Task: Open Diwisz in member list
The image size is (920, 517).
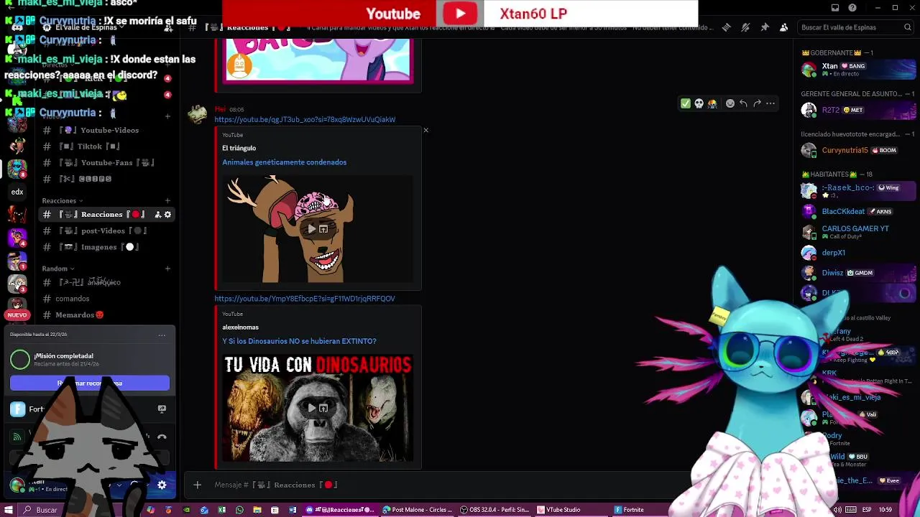Action: point(859,273)
